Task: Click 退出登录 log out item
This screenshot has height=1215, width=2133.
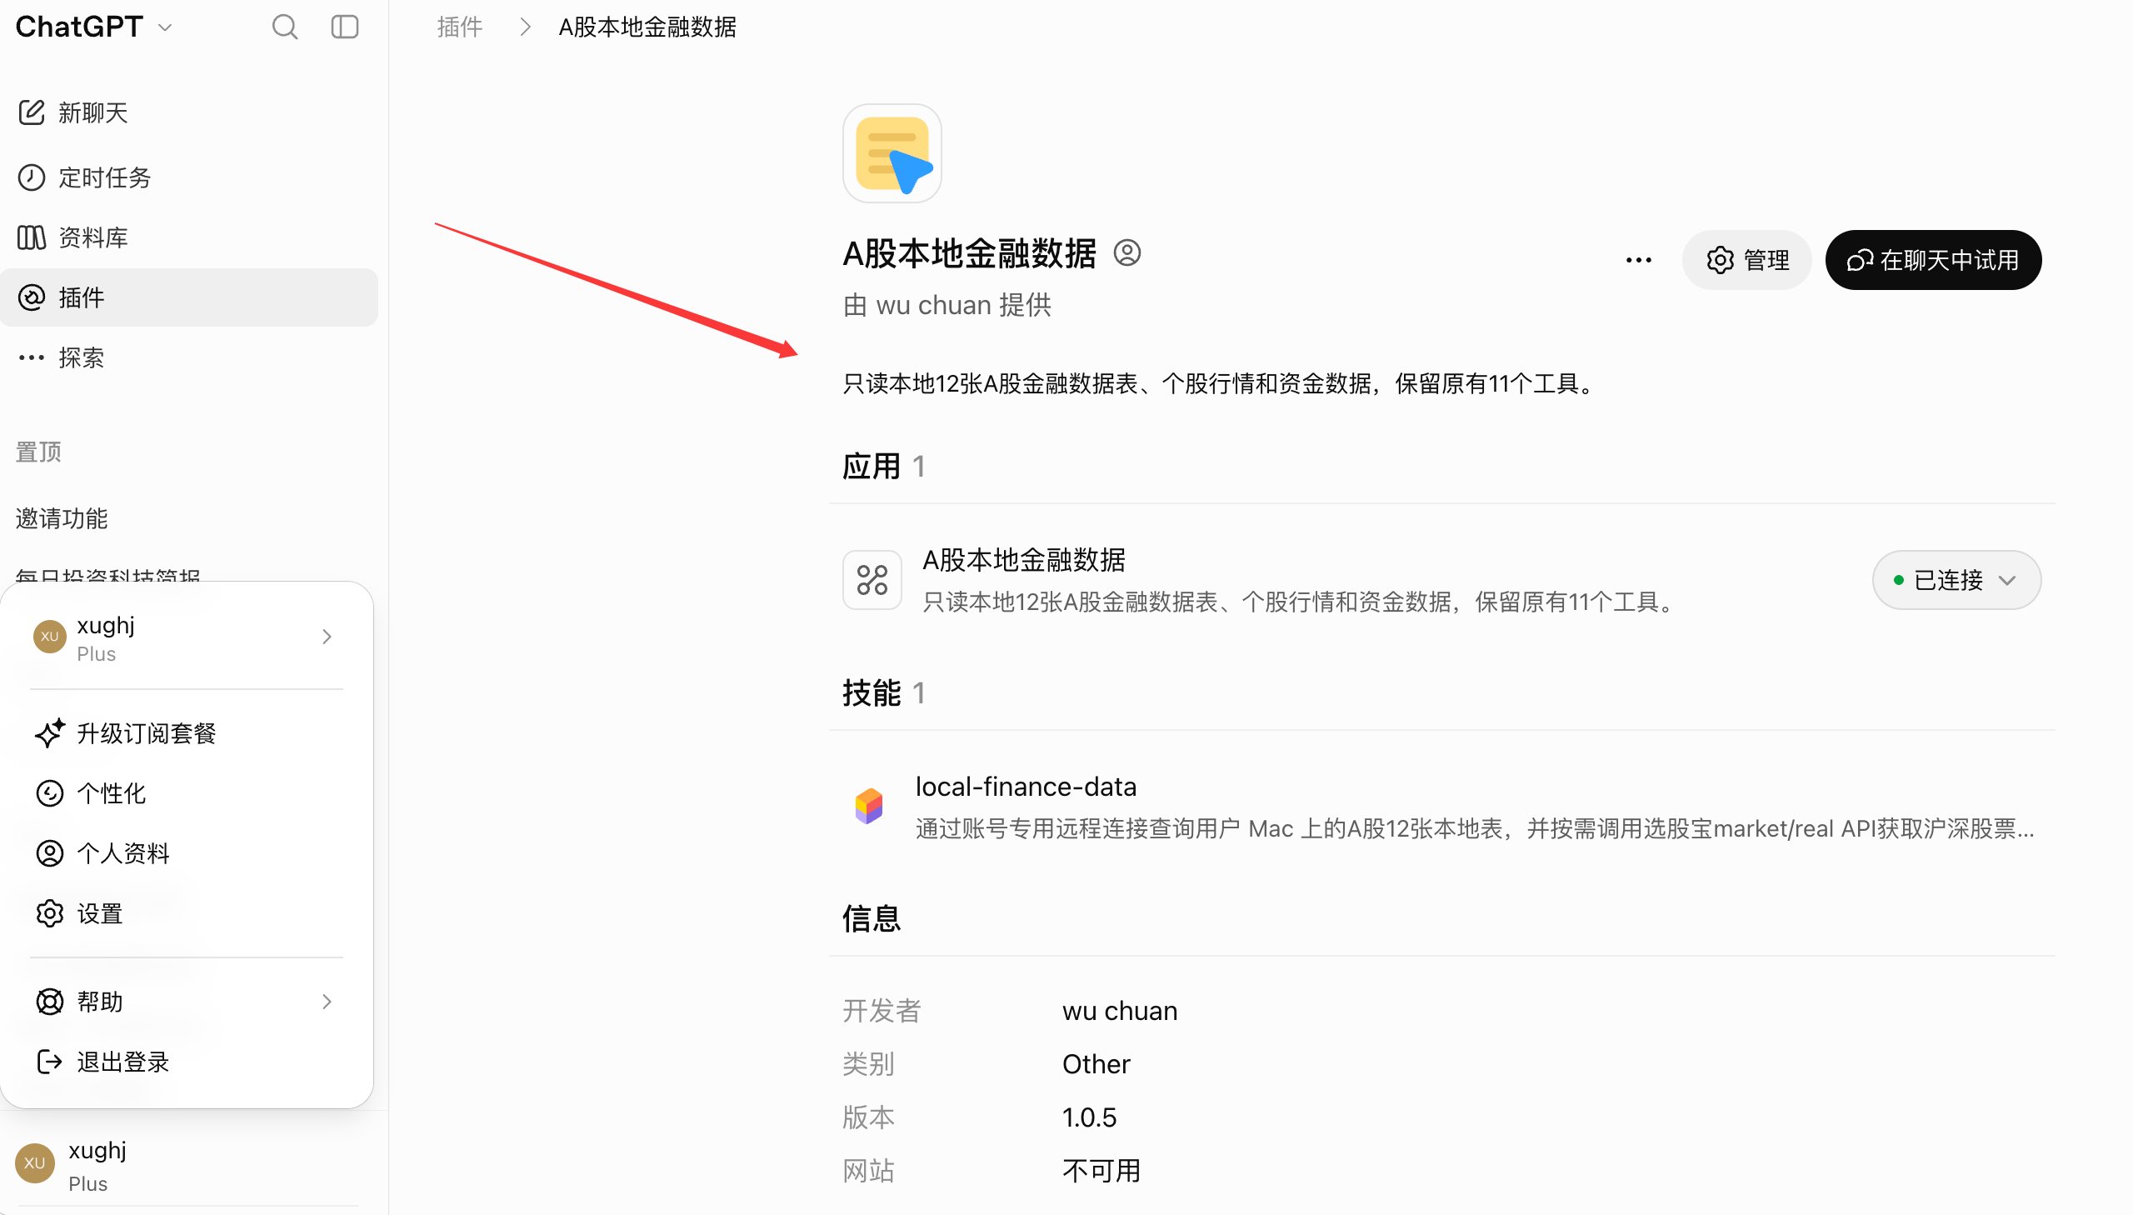Action: tap(187, 1062)
